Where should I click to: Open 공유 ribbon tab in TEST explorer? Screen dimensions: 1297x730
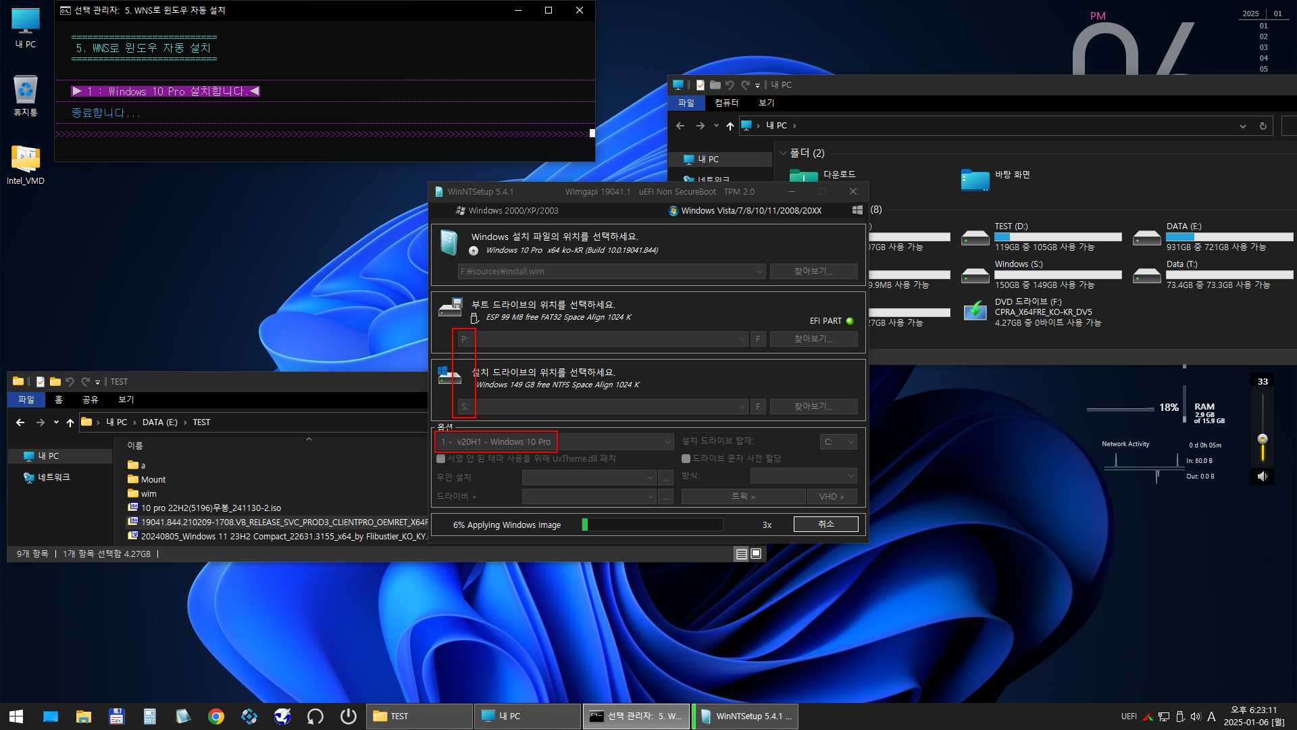[91, 400]
